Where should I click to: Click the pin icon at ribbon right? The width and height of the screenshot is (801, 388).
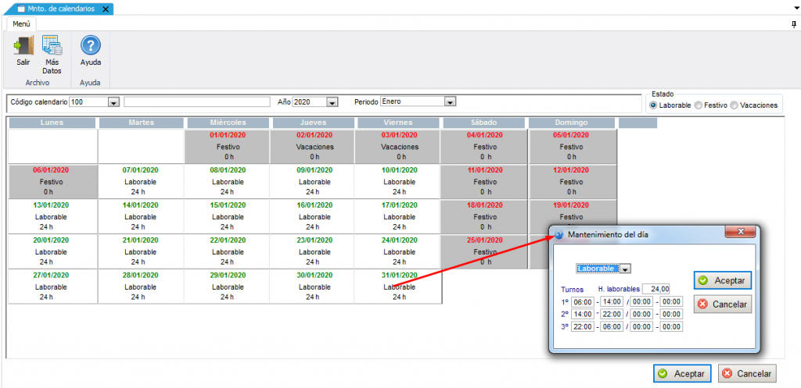pyautogui.click(x=794, y=25)
